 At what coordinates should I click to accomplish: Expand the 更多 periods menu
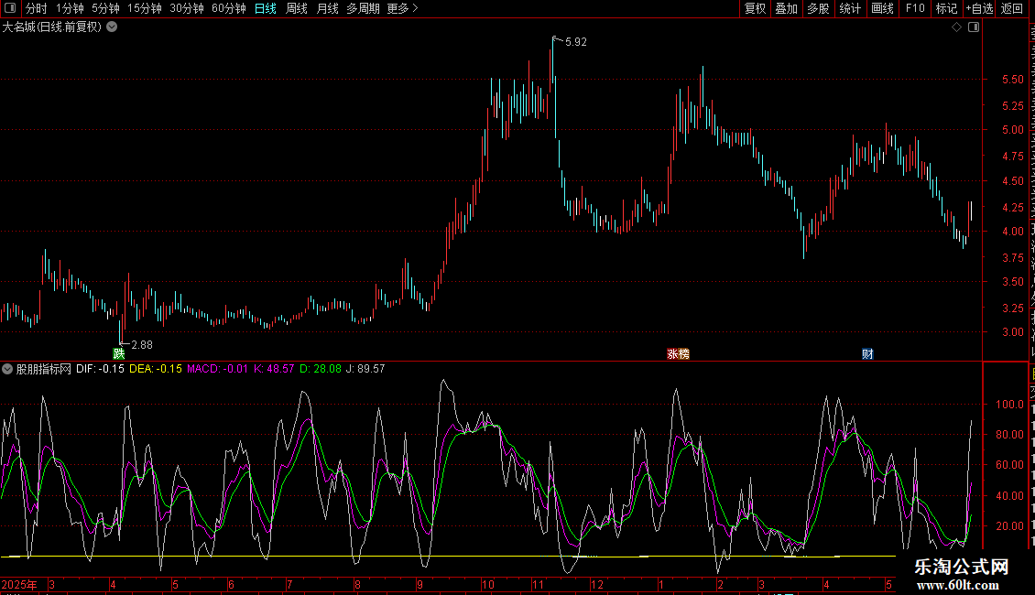402,8
